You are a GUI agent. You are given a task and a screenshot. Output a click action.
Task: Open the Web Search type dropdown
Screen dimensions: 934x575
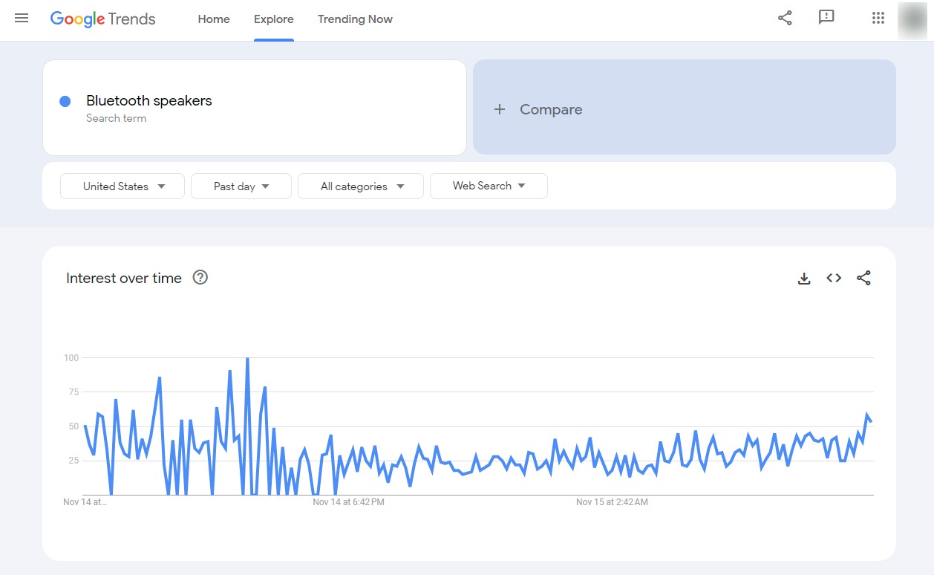(489, 186)
